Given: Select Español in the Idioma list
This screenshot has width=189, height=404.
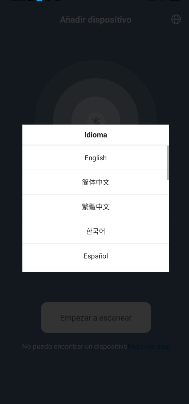Looking at the screenshot, I should tap(95, 256).
